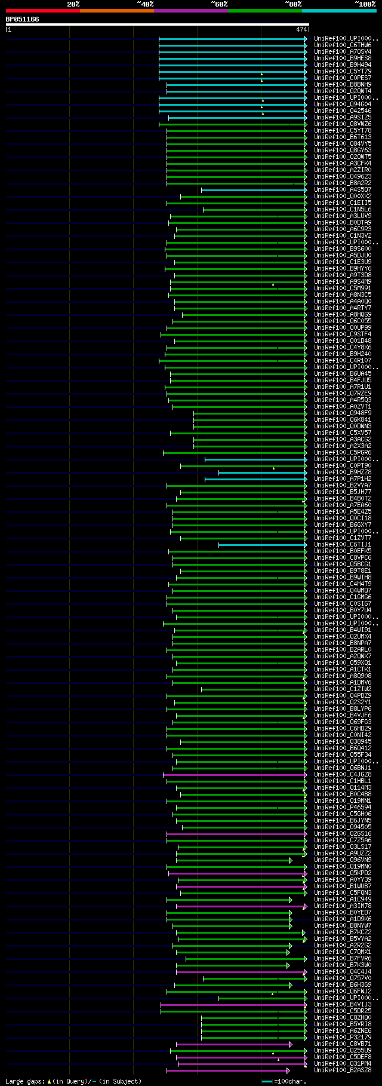Select the UniRef100_Q38945 label
382x1086 pixels.
[x=343, y=741]
